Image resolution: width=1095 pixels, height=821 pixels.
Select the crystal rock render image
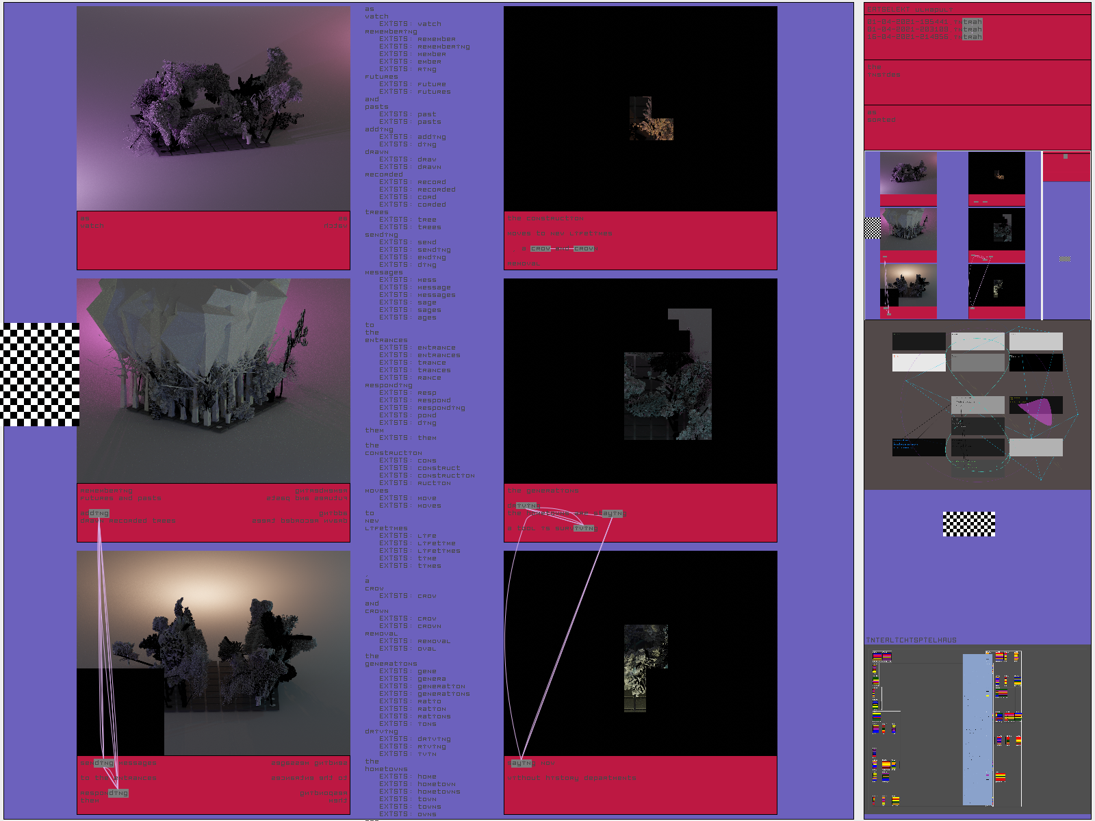(x=214, y=380)
